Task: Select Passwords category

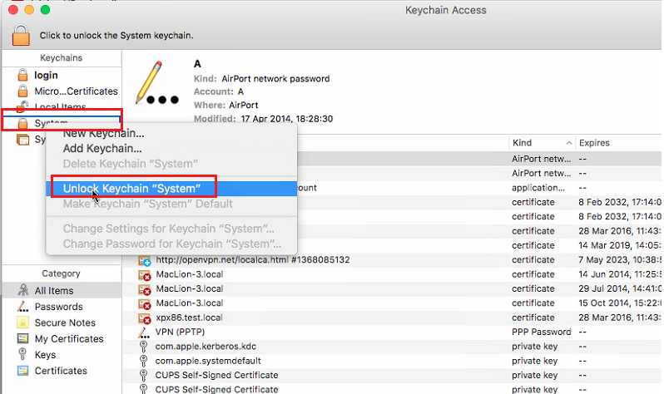Action: pyautogui.click(x=58, y=307)
